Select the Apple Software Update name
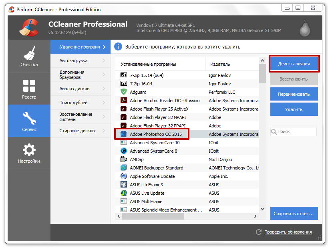Image resolution: width=330 pixels, height=248 pixels. 152,176
